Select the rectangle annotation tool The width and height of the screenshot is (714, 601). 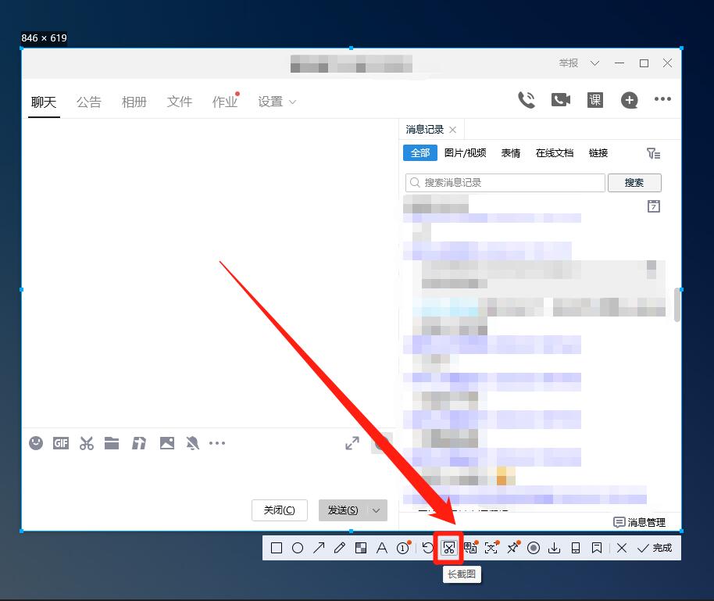pyautogui.click(x=276, y=548)
